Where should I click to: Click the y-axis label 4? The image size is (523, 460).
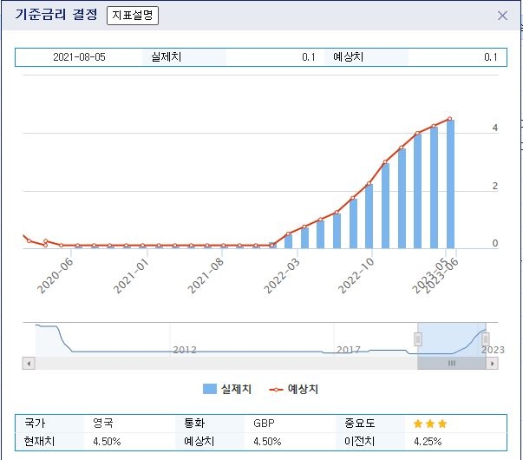[x=495, y=128]
